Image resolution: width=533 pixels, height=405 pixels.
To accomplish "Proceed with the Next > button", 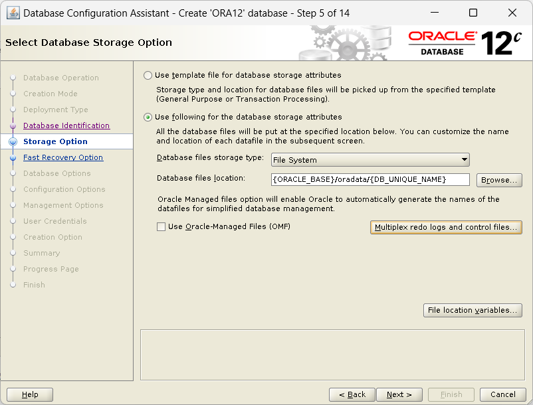I will coord(399,394).
